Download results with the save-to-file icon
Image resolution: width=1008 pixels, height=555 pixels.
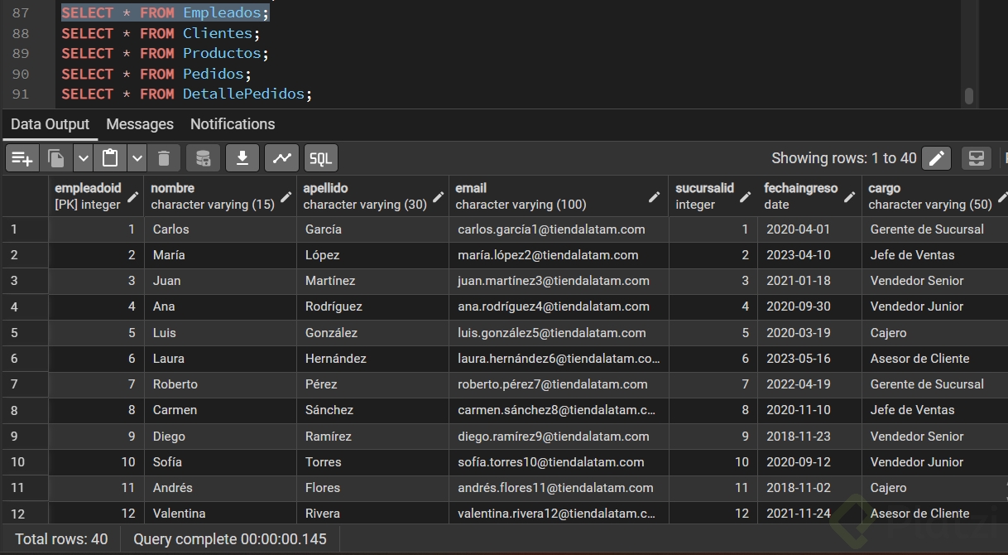(x=242, y=158)
